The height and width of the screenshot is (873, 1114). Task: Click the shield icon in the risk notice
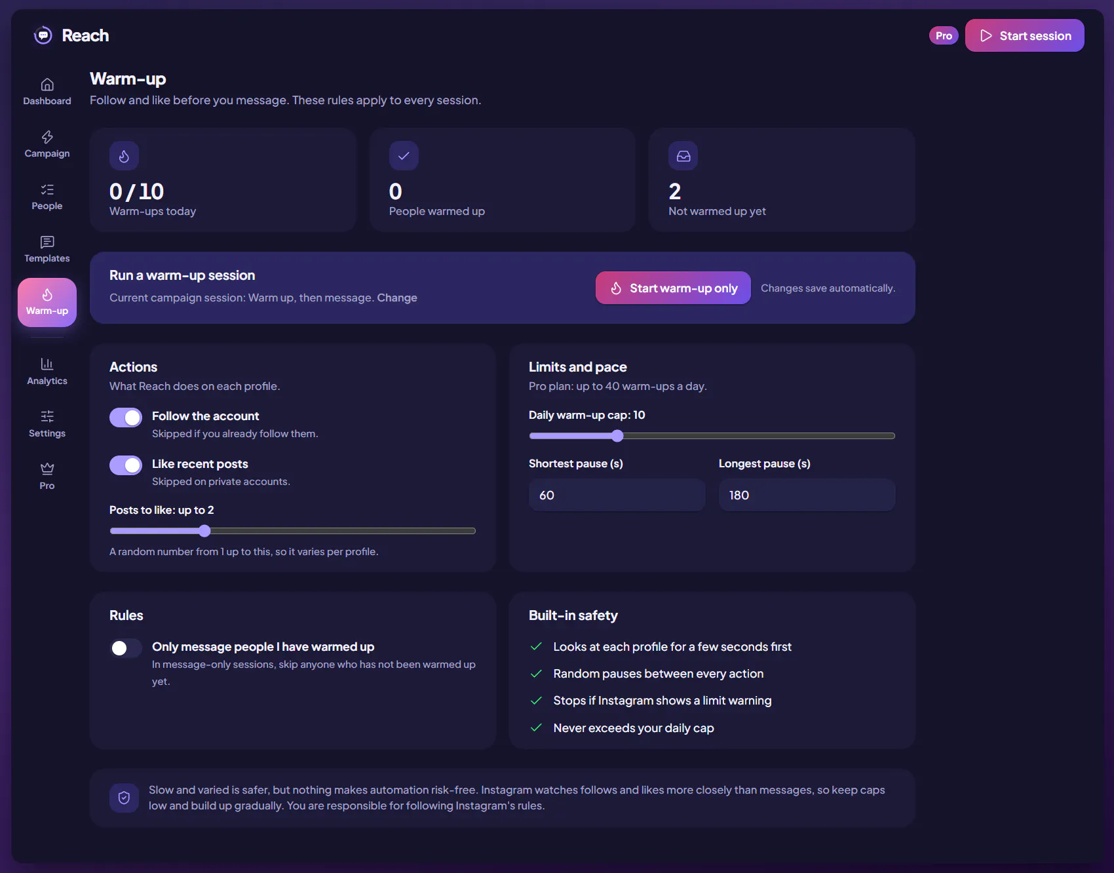pyautogui.click(x=124, y=798)
